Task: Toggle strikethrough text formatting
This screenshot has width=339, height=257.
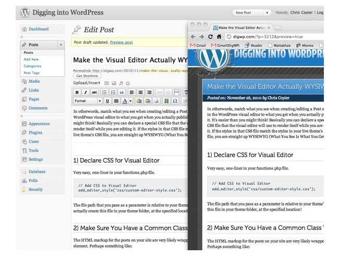Action: click(x=94, y=92)
